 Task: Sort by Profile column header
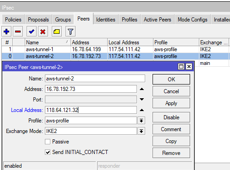click(x=176, y=42)
